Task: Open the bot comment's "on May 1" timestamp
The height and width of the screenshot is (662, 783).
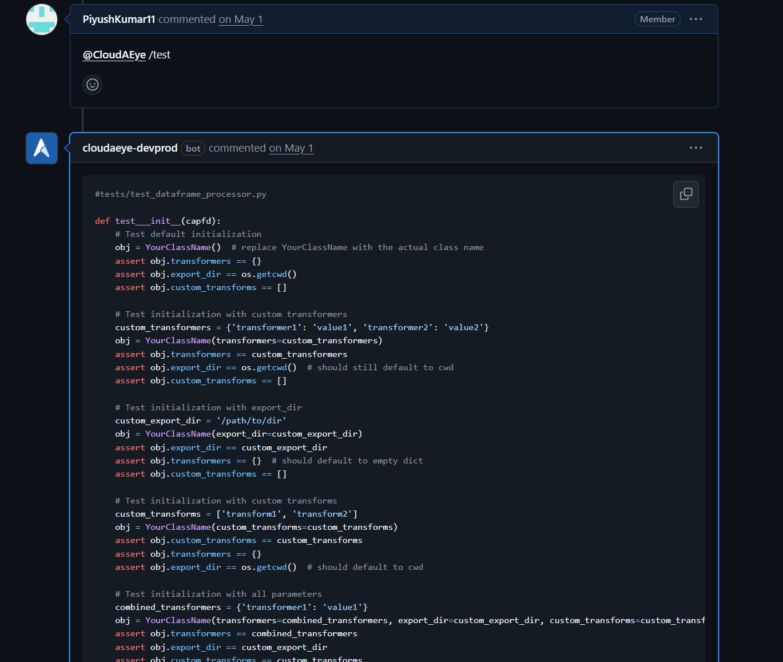Action: click(x=291, y=148)
